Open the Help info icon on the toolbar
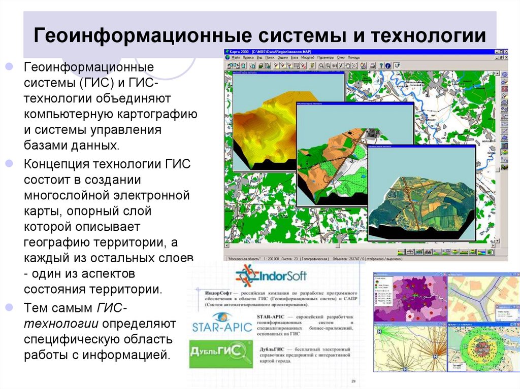 click(388, 65)
